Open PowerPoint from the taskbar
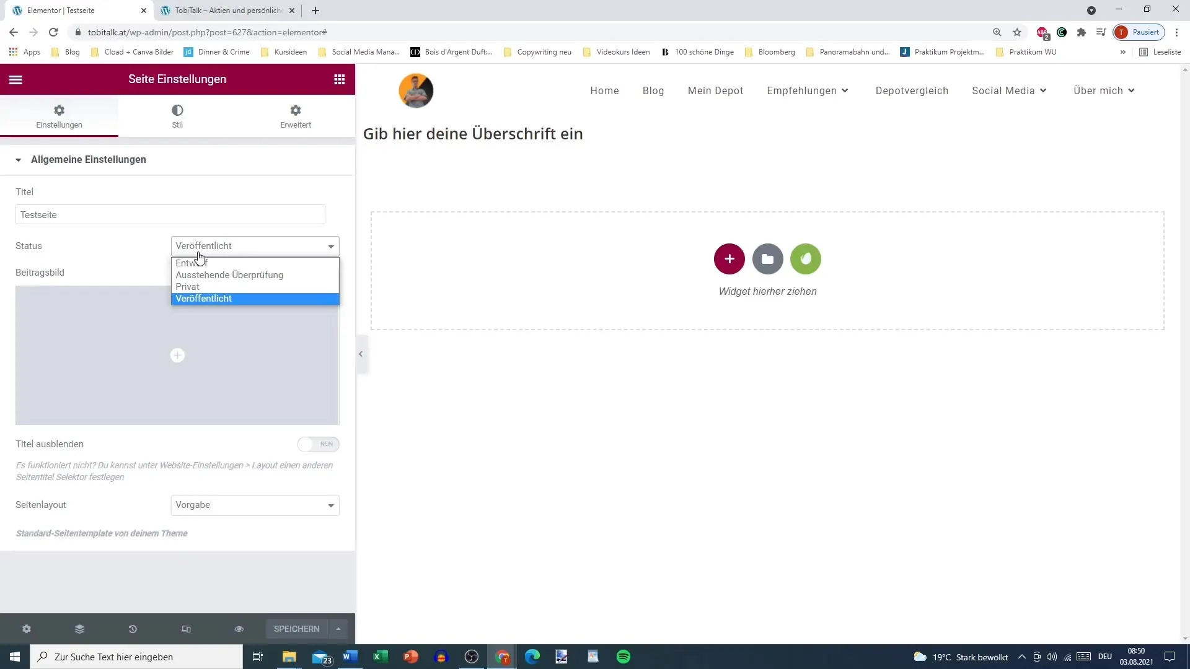 (411, 657)
